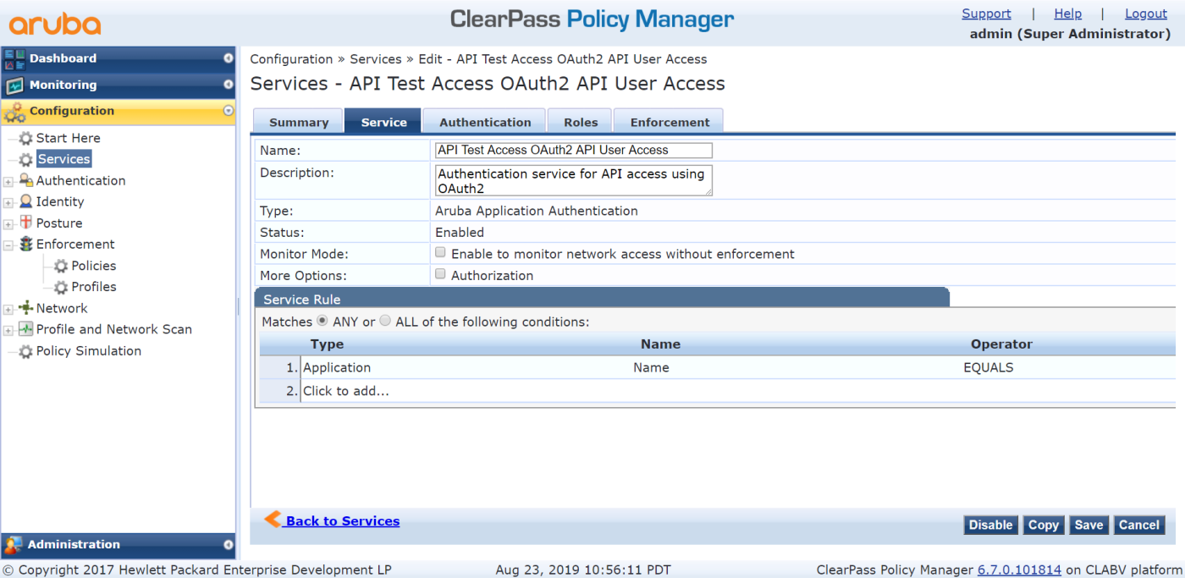Go back to Services link

click(342, 521)
